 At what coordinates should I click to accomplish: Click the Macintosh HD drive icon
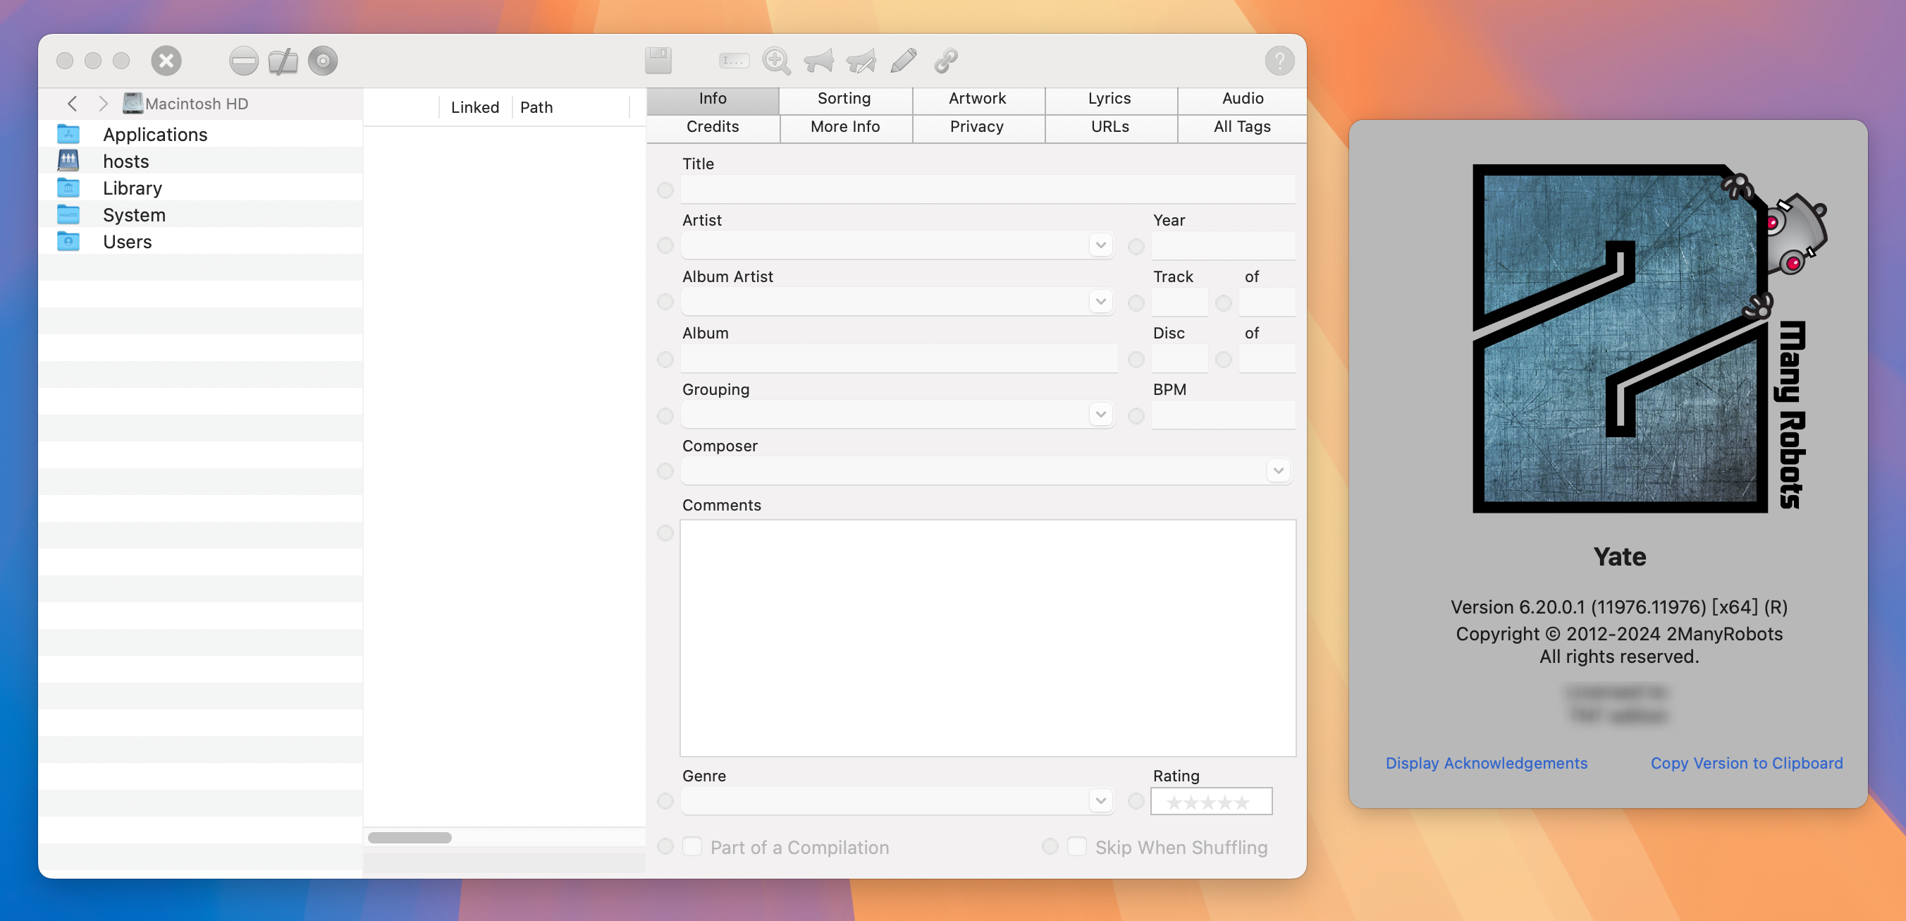click(x=133, y=103)
